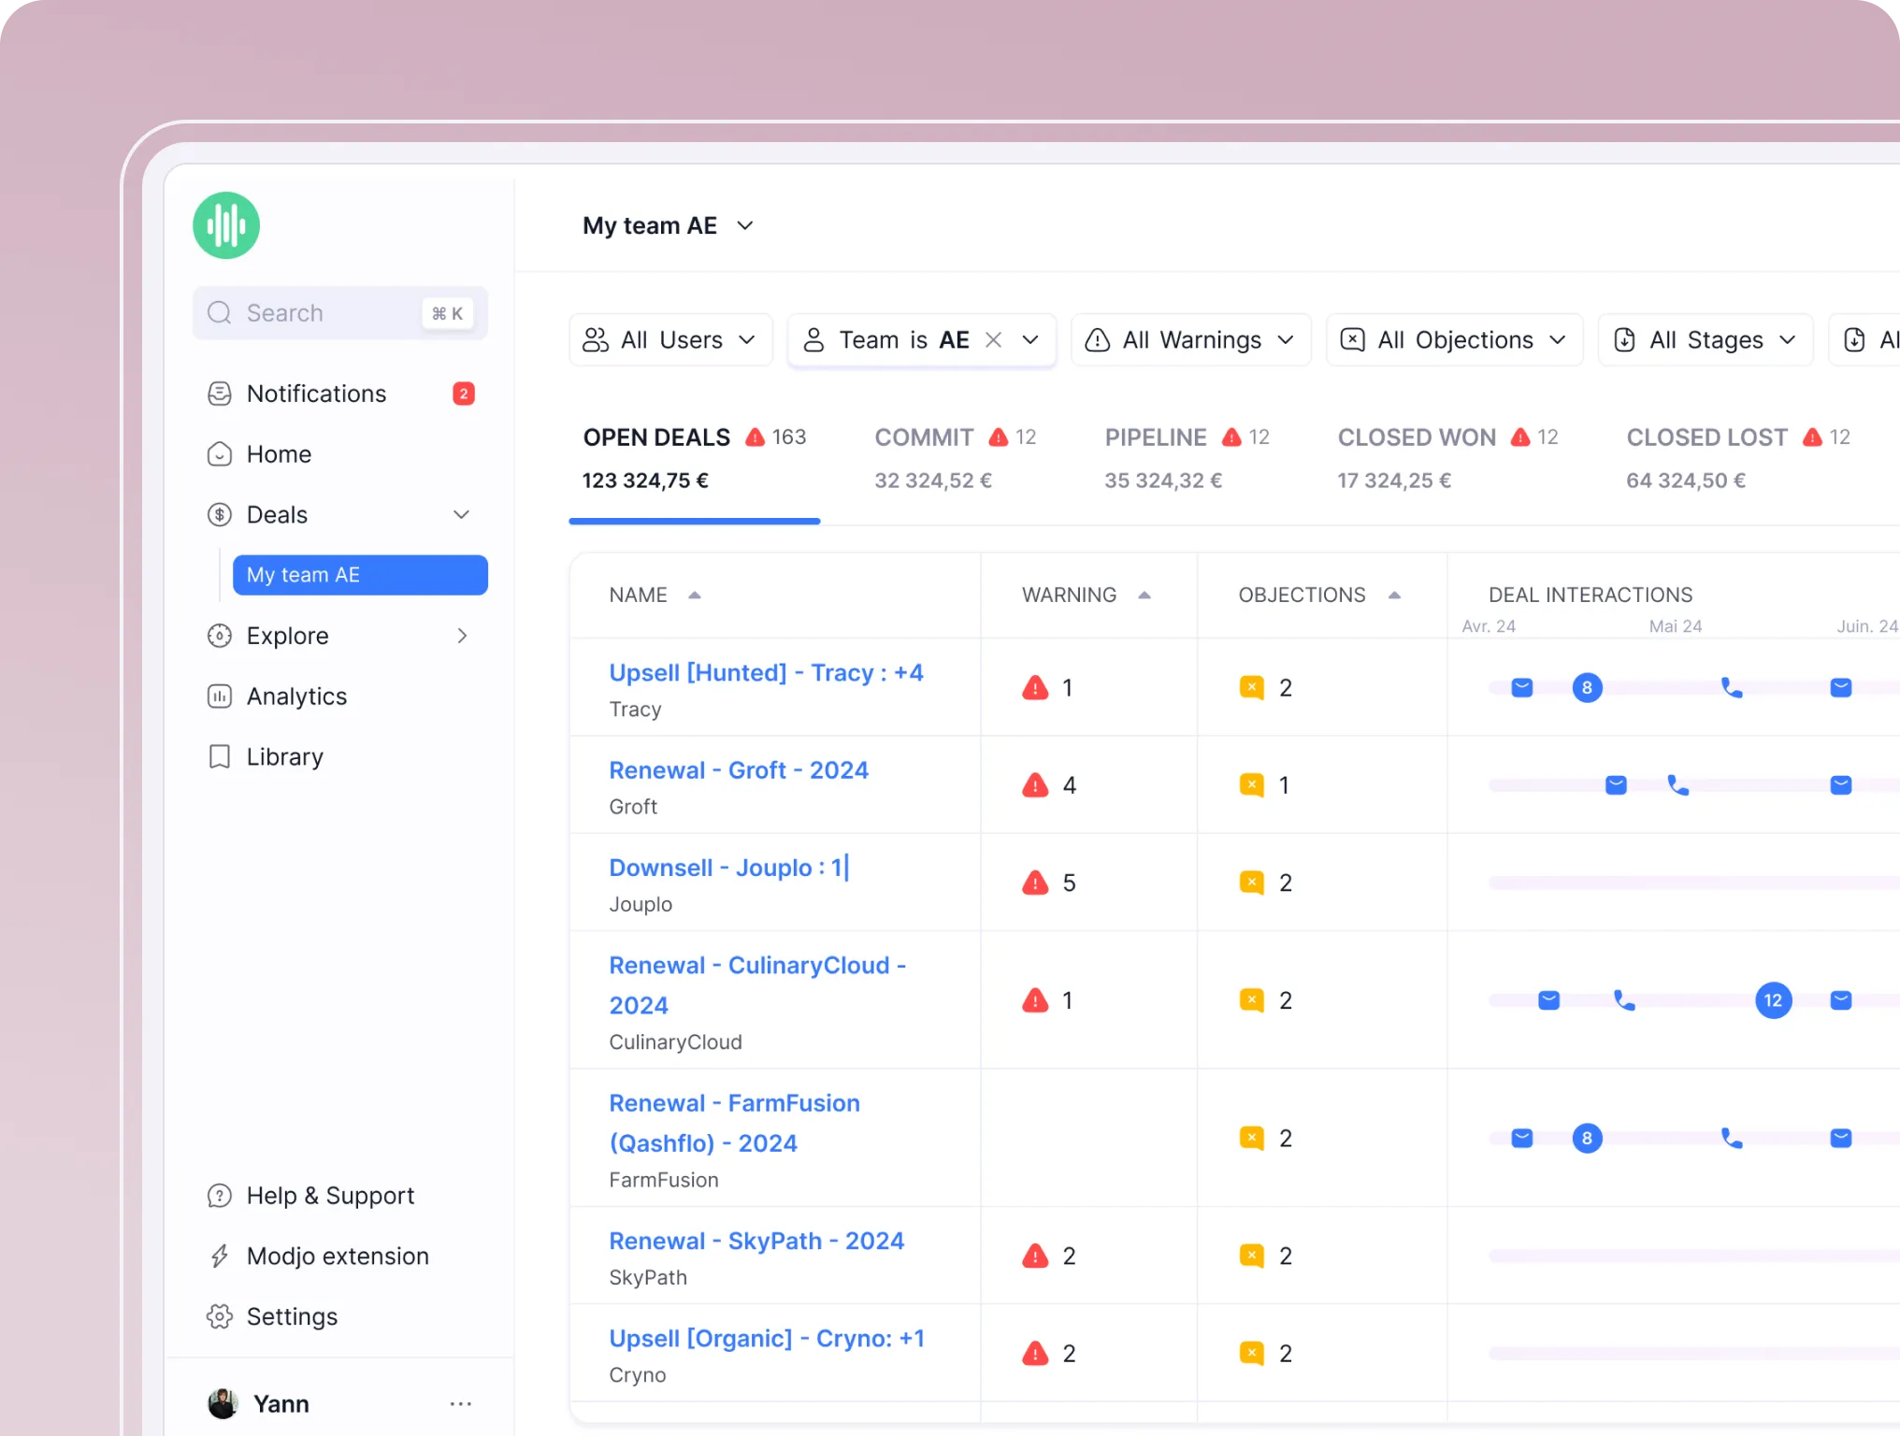Click the 12 interactions bubble in CulinaryCloud row
1900x1436 pixels.
(1773, 1000)
